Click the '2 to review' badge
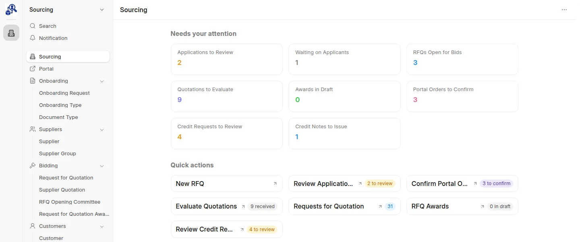The image size is (580, 242). (x=380, y=184)
